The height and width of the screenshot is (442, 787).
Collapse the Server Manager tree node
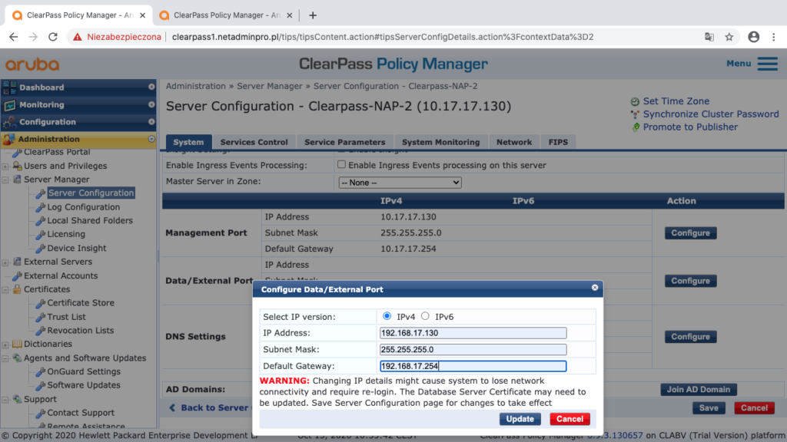click(x=5, y=180)
